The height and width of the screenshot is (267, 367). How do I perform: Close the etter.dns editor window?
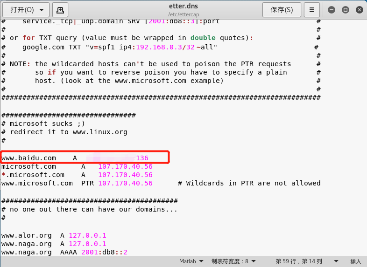360,10
